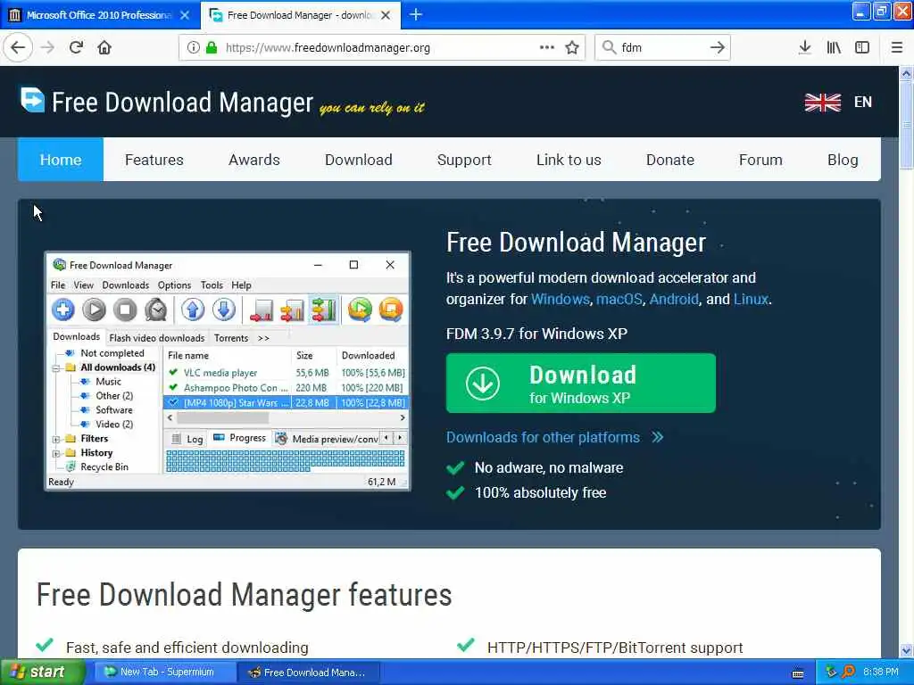Close the Free Download Manager tab
Screen dimensions: 914x685
[x=386, y=15]
